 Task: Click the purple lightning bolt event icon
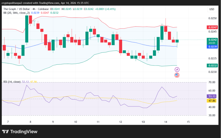tap(177, 69)
